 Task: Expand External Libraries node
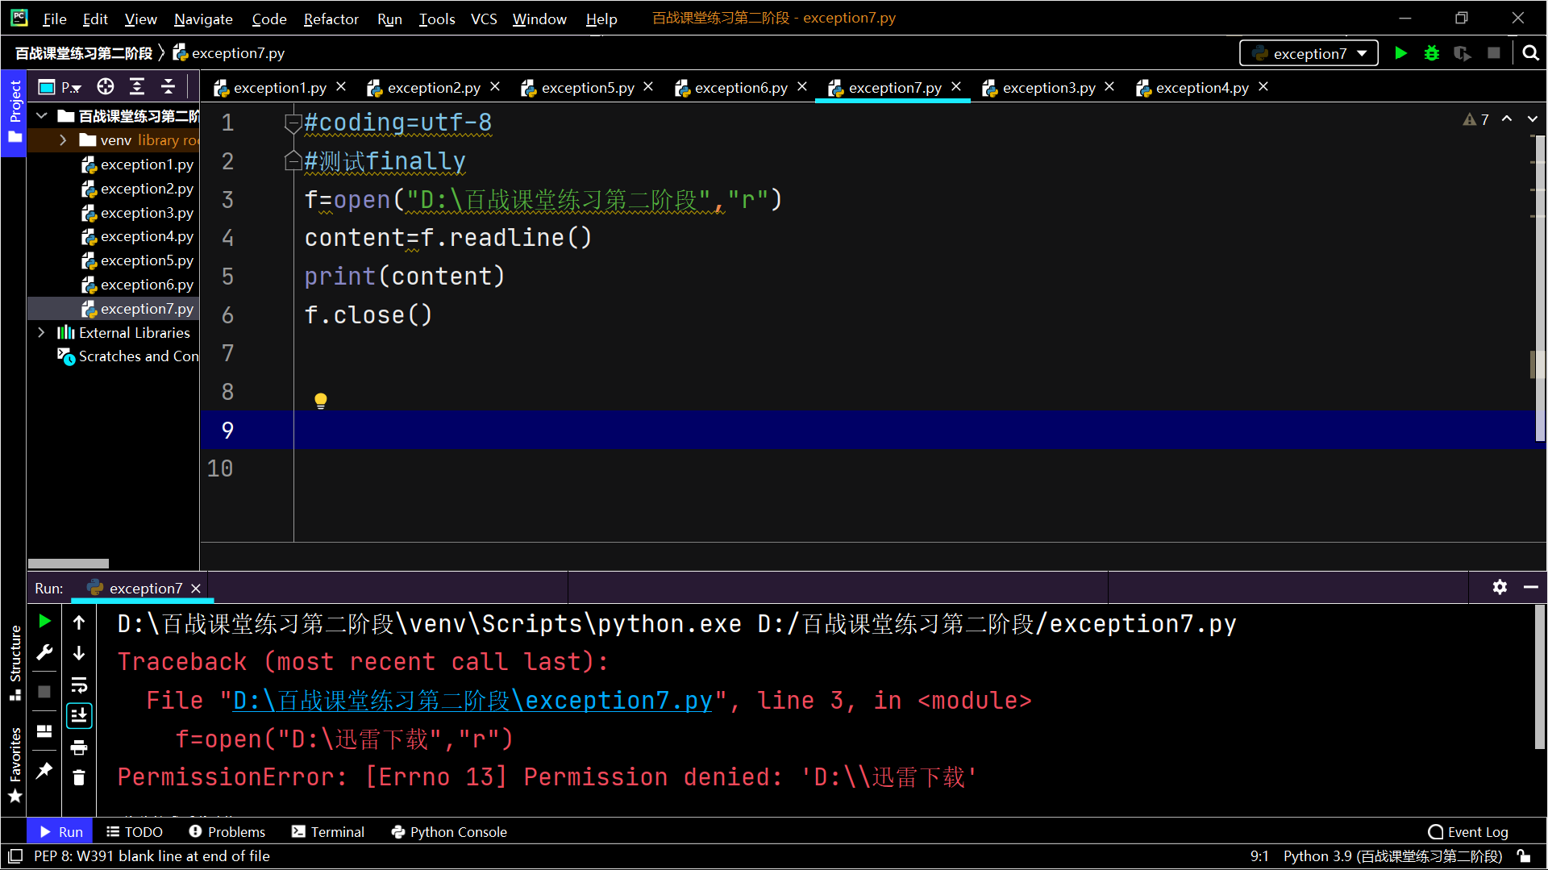click(x=41, y=332)
